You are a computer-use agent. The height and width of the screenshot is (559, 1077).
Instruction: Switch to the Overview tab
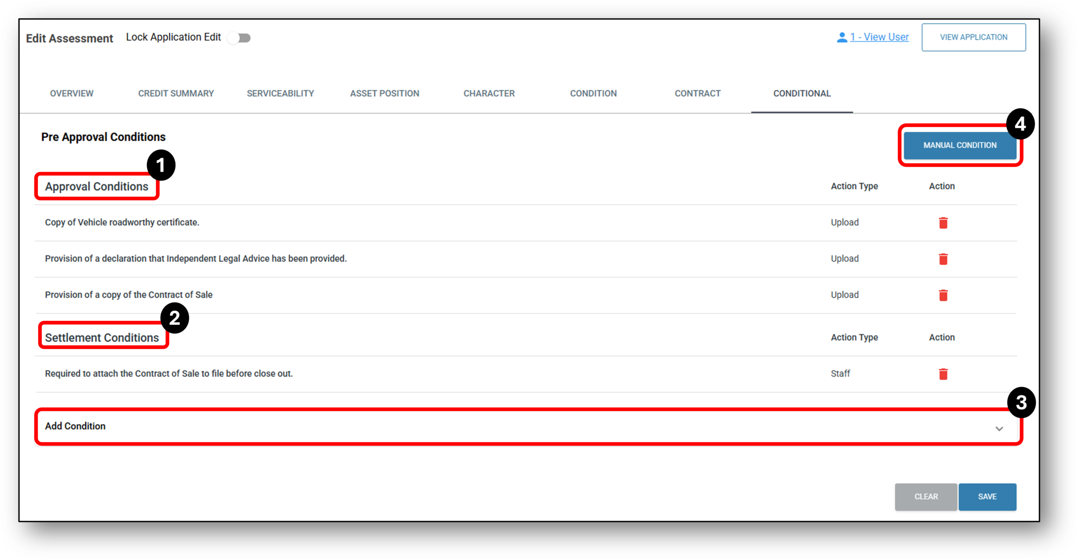click(x=71, y=93)
